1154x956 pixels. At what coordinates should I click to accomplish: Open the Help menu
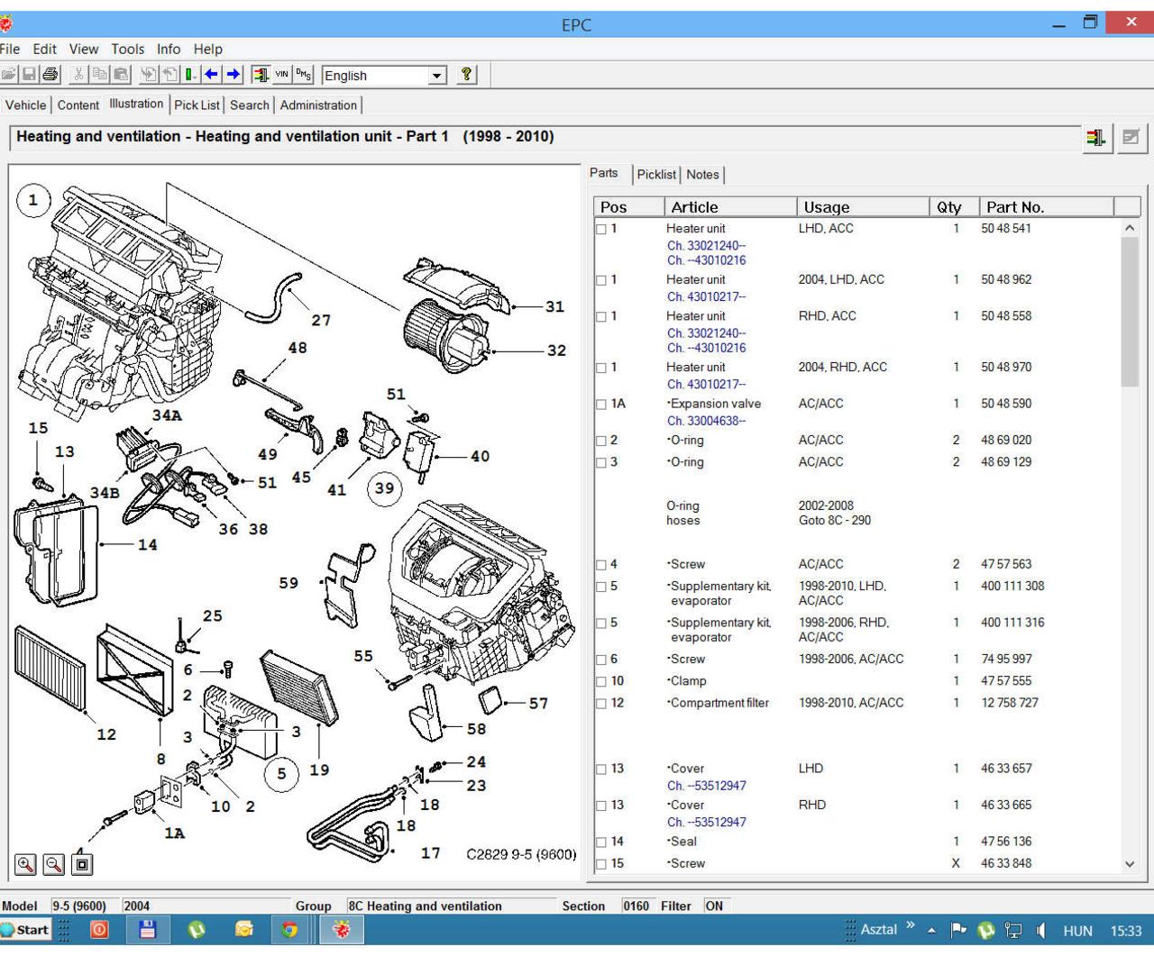207,49
